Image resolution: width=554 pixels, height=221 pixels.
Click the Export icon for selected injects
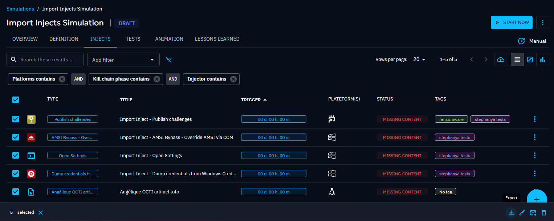click(x=511, y=213)
